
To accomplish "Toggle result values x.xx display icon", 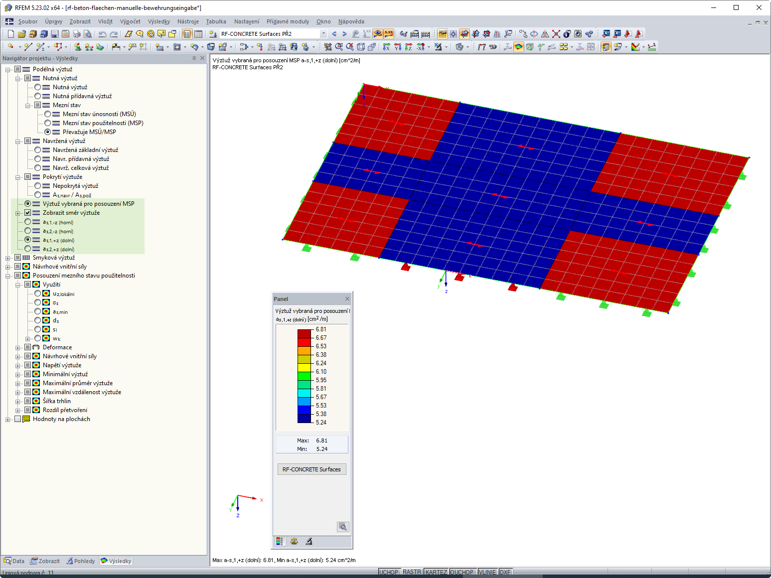I will pos(389,34).
